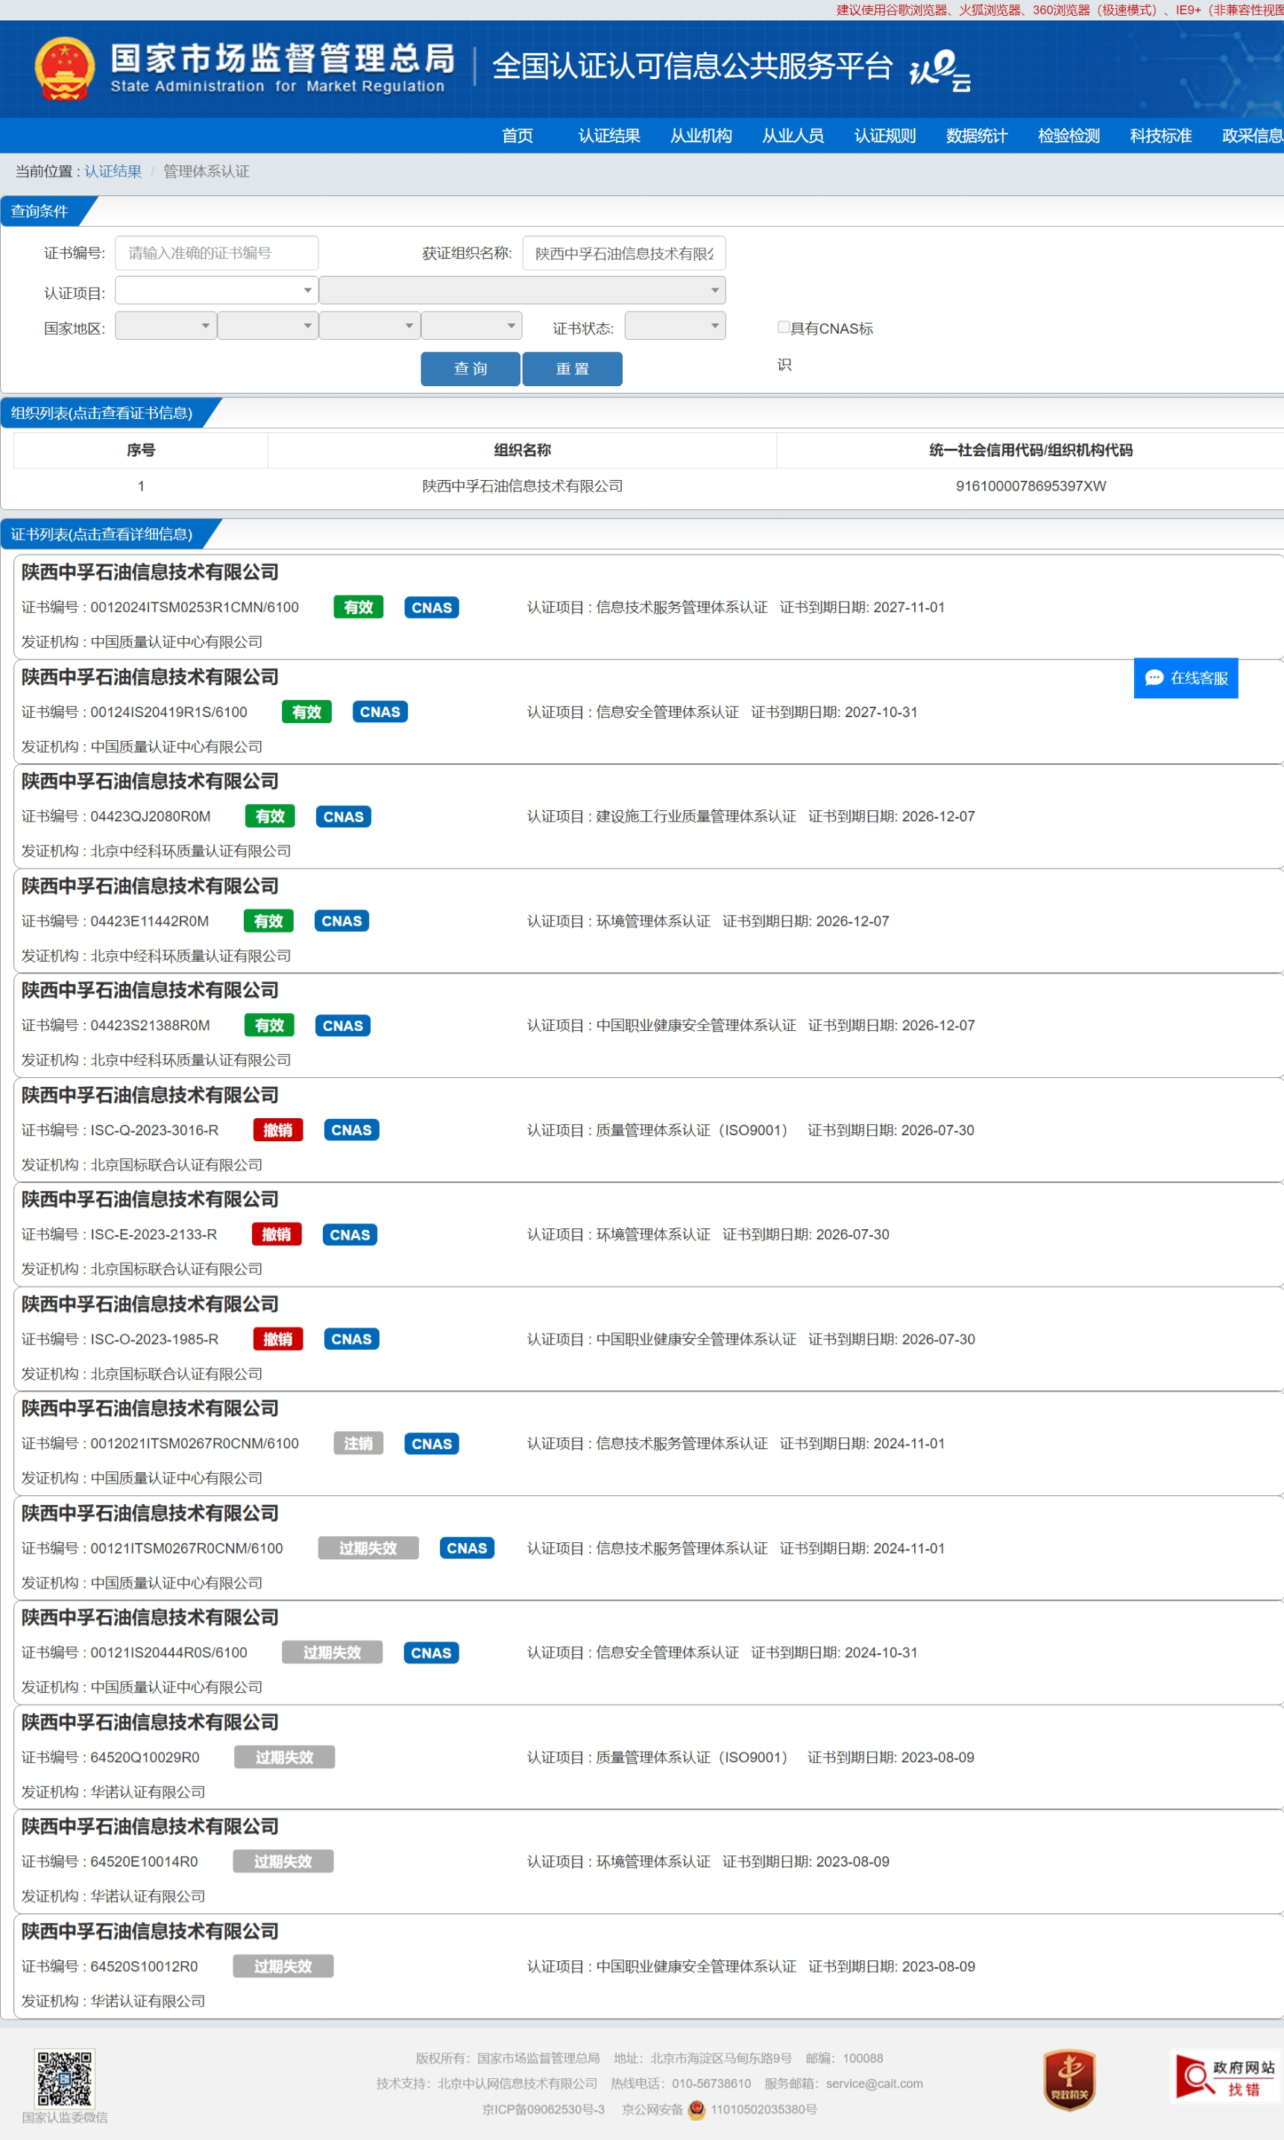Open the first 国家地区 dropdown
Screen dimensions: 1284x2140
click(x=166, y=326)
